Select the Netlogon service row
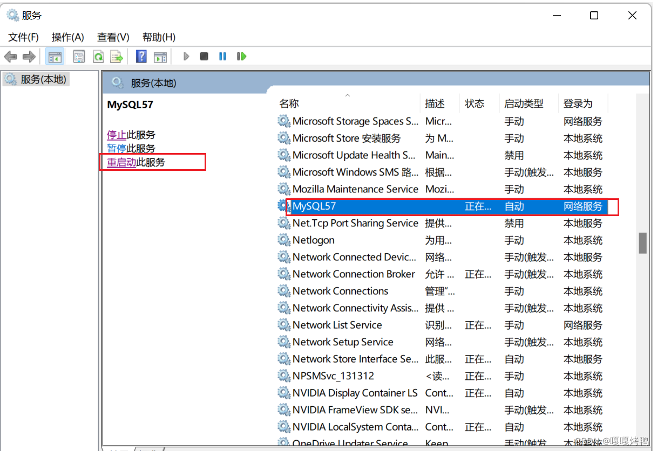This screenshot has width=657, height=451. coord(314,240)
